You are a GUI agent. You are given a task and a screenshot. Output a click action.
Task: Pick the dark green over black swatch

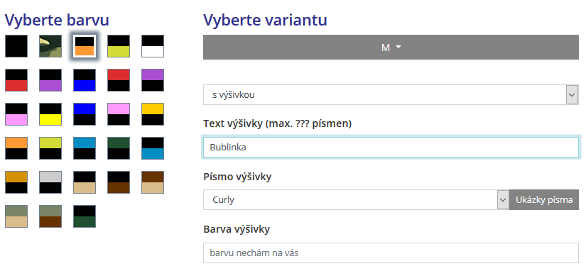pos(119,148)
